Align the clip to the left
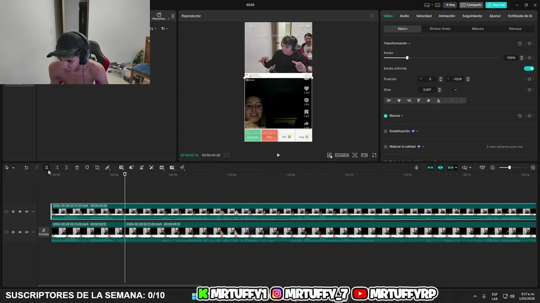The height and width of the screenshot is (303, 540). (x=389, y=101)
